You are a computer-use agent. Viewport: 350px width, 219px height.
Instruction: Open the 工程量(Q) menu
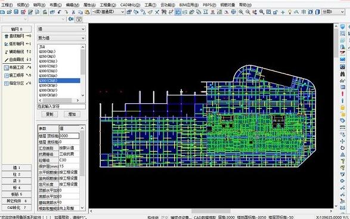click(x=108, y=5)
